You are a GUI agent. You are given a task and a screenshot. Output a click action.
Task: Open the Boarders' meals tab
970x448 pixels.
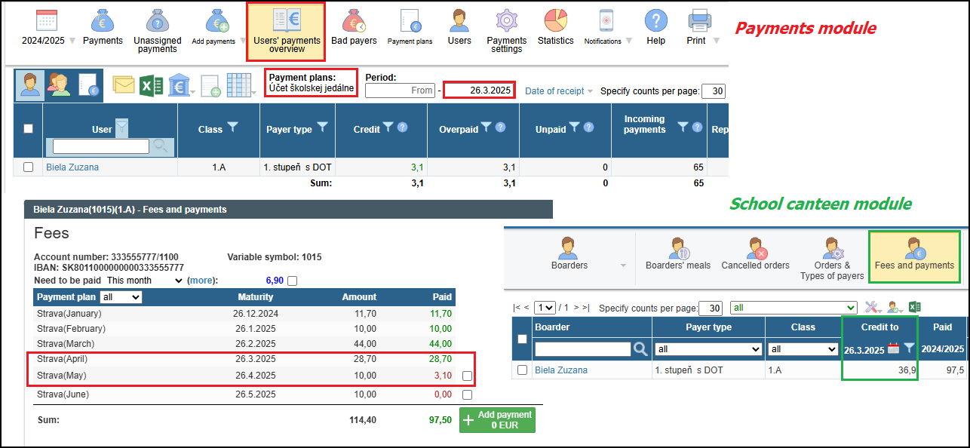[677, 253]
